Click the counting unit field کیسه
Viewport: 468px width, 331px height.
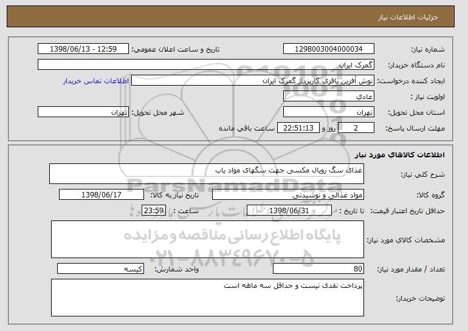point(100,268)
